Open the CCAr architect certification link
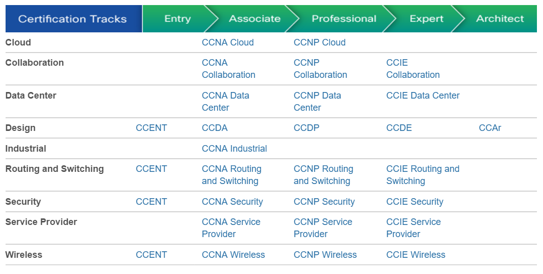The image size is (543, 274). click(x=490, y=128)
